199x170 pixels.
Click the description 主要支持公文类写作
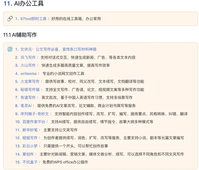pyautogui.click(x=60, y=130)
